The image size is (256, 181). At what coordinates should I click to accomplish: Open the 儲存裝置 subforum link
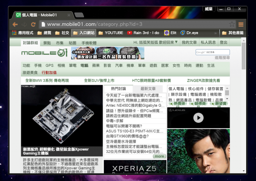pos(215,89)
